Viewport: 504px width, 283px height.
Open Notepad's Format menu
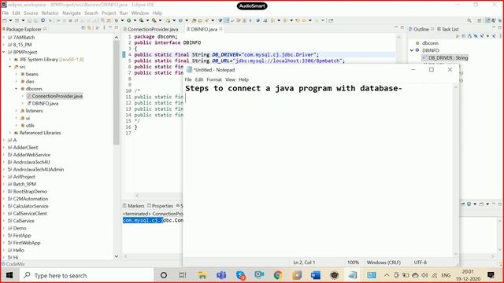[214, 79]
